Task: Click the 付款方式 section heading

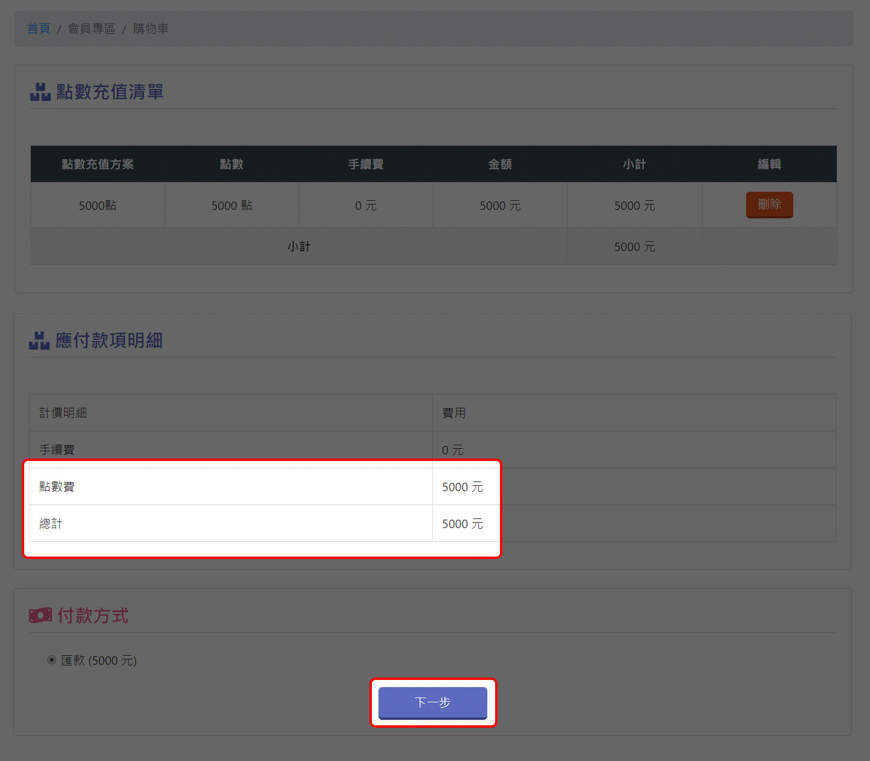Action: point(93,616)
